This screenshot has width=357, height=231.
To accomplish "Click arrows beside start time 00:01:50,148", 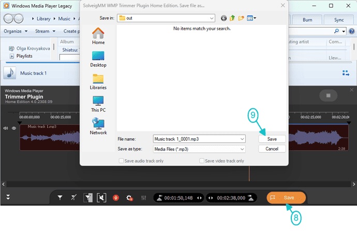I will tap(199, 198).
